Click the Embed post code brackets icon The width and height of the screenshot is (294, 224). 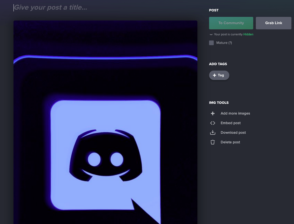[212, 123]
